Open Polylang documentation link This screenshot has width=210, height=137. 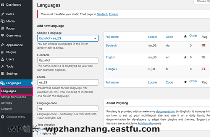click(166, 112)
